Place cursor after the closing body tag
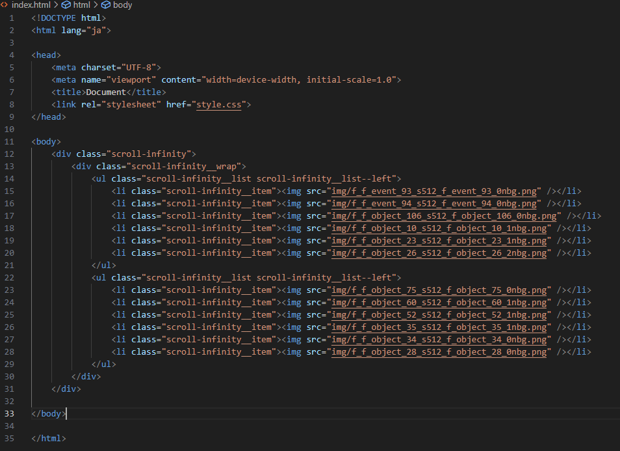The image size is (620, 451). pos(65,414)
